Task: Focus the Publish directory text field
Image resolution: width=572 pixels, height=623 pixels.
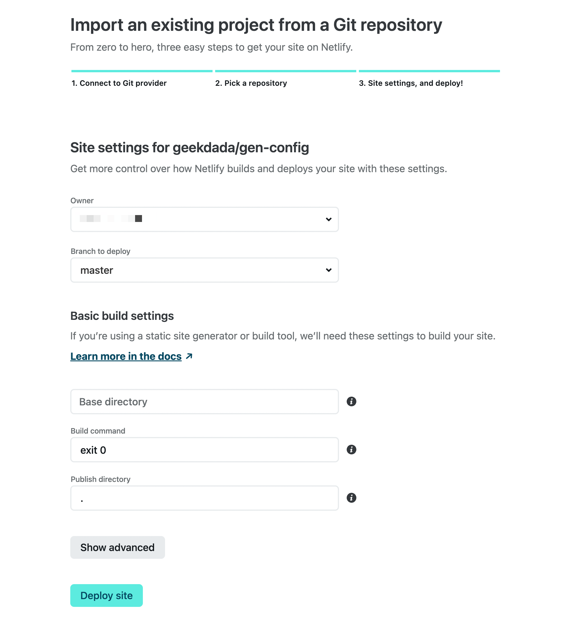Action: click(204, 498)
